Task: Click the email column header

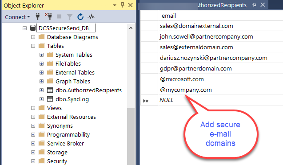Action: coord(220,16)
